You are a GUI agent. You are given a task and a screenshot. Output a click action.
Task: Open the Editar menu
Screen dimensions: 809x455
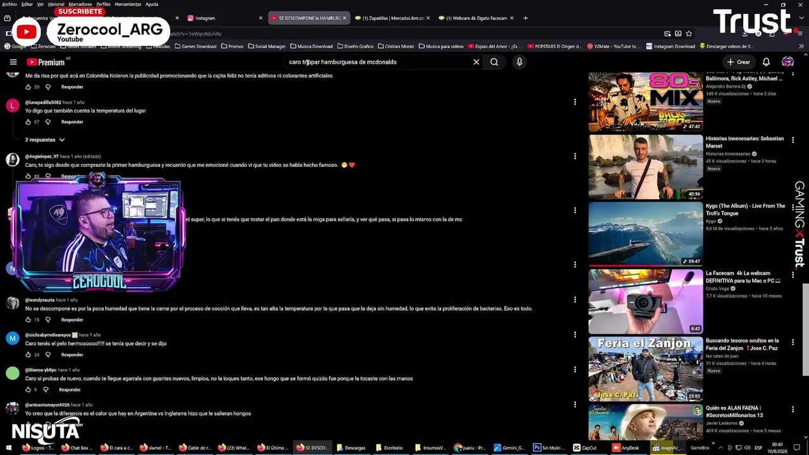coord(27,4)
